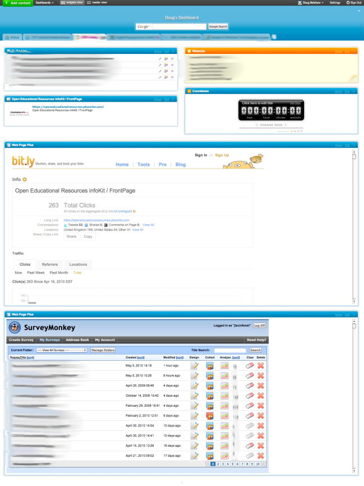Click the Title Search input field
This screenshot has width=364, height=486.
pyautogui.click(x=230, y=350)
